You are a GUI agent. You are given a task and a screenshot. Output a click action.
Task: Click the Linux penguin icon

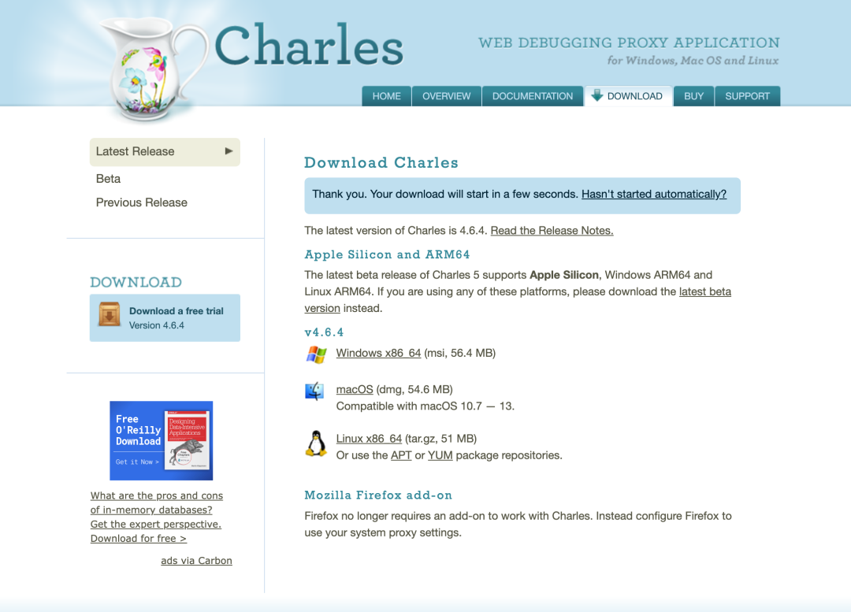(x=316, y=443)
